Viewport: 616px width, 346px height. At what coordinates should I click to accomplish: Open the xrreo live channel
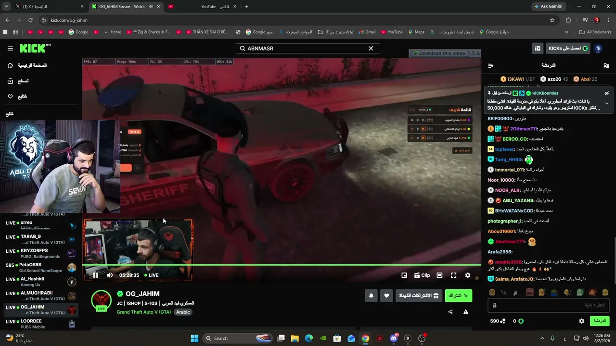click(41, 225)
